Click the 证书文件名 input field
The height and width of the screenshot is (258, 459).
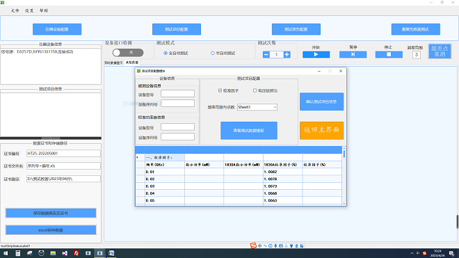point(63,166)
